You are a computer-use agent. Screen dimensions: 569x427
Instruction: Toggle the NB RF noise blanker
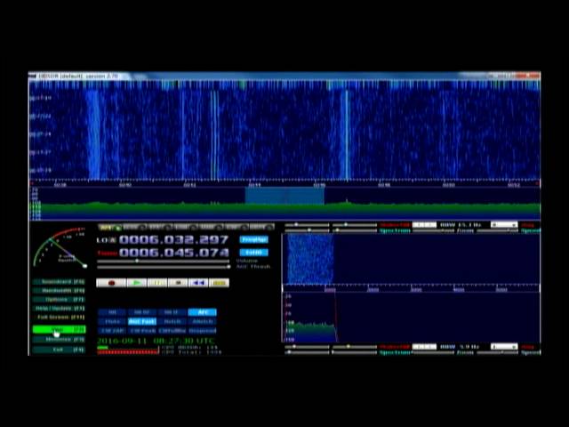pyautogui.click(x=142, y=312)
